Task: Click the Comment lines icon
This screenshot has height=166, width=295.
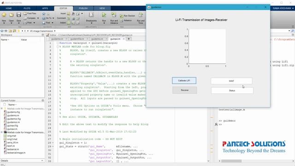Action: pyautogui.click(x=69, y=18)
